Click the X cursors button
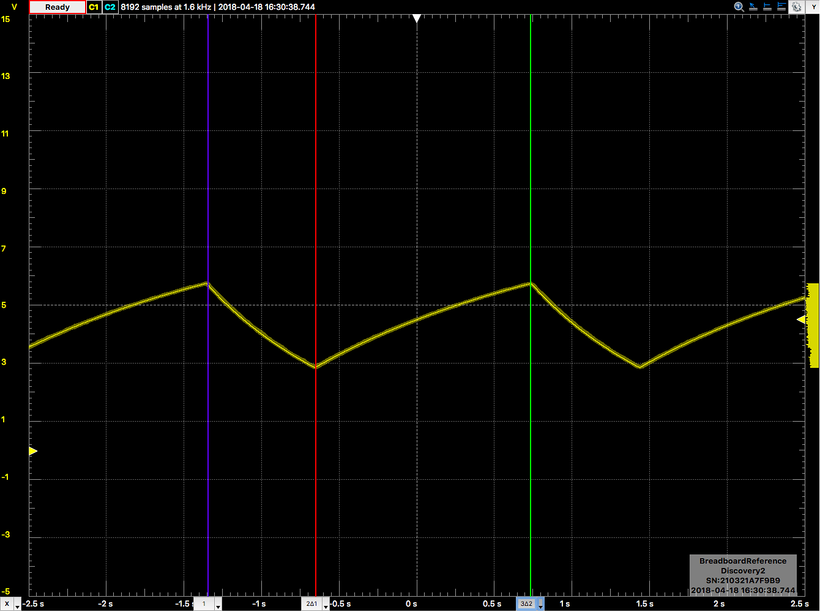The image size is (820, 612). (x=7, y=604)
